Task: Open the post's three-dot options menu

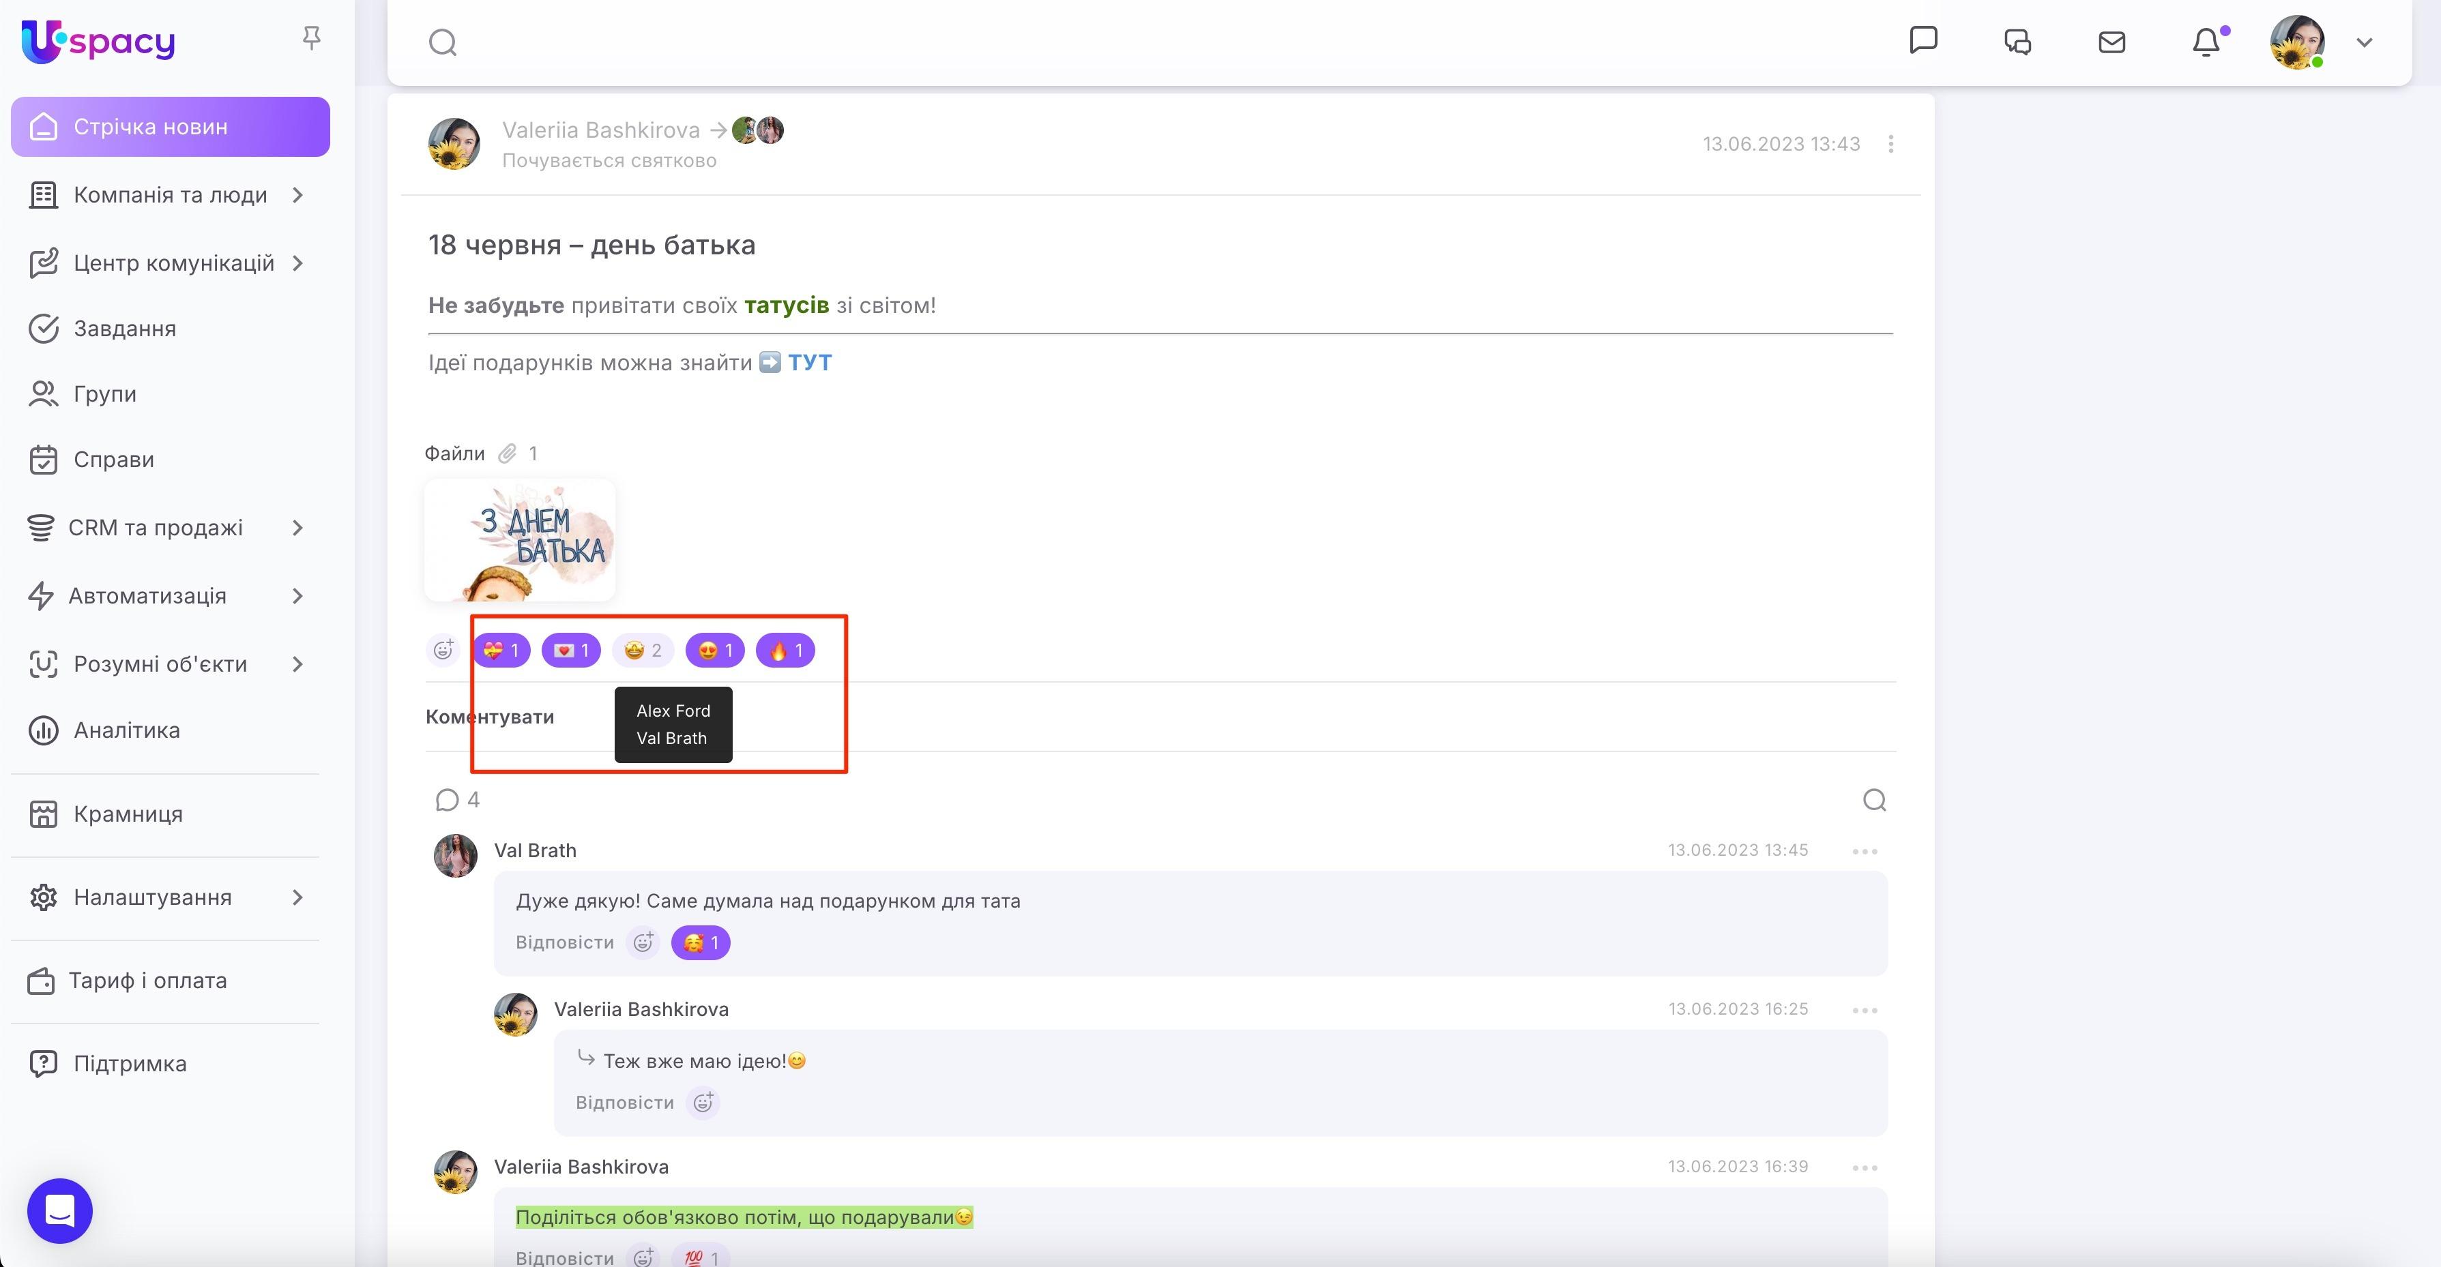Action: 1890,144
